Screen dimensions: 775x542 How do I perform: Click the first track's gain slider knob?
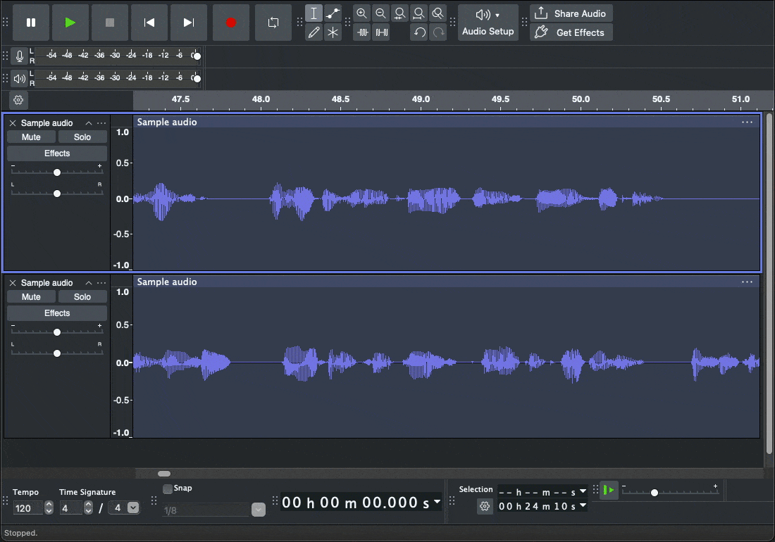pyautogui.click(x=57, y=172)
